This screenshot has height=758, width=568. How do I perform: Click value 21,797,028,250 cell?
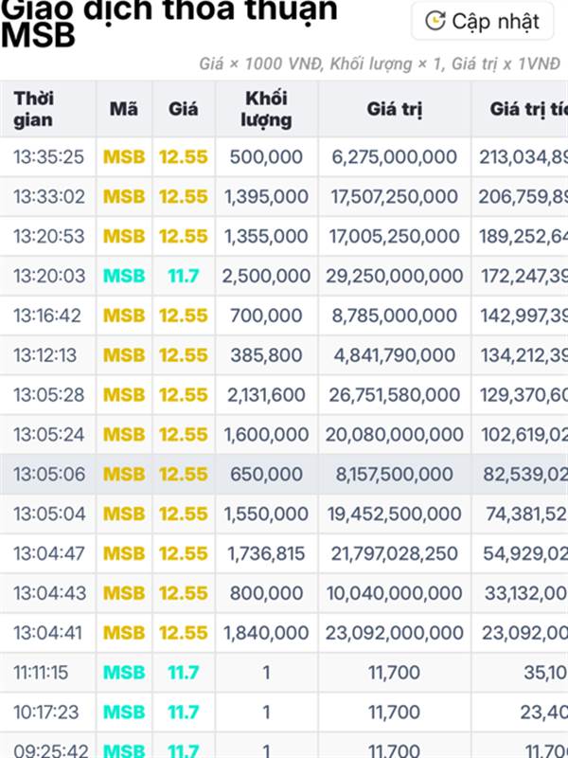click(x=394, y=553)
